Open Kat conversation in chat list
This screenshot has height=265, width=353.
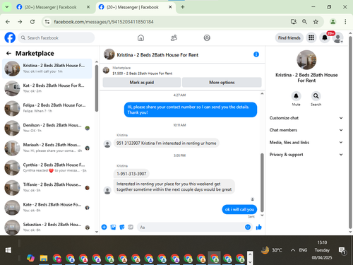click(x=47, y=88)
